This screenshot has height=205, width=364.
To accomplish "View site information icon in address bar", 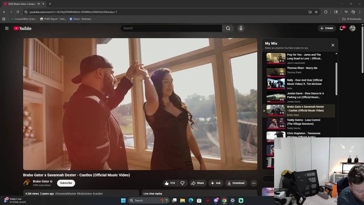I will click(x=26, y=12).
